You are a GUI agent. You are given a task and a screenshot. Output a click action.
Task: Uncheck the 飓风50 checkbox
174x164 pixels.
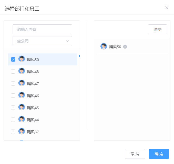13,59
